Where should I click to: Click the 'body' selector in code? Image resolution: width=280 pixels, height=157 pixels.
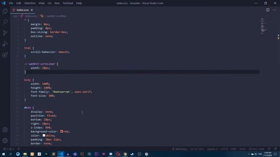[x=28, y=80]
